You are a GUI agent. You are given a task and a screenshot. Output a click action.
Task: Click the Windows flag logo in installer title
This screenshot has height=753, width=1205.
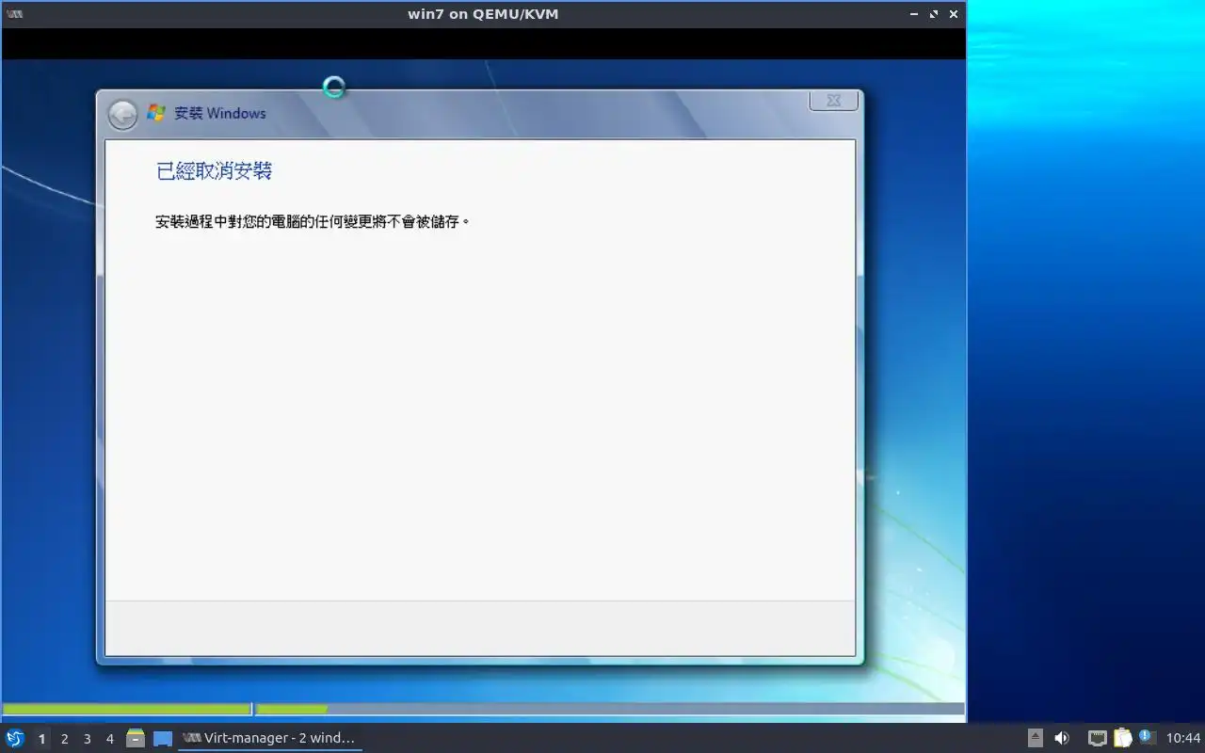[156, 113]
